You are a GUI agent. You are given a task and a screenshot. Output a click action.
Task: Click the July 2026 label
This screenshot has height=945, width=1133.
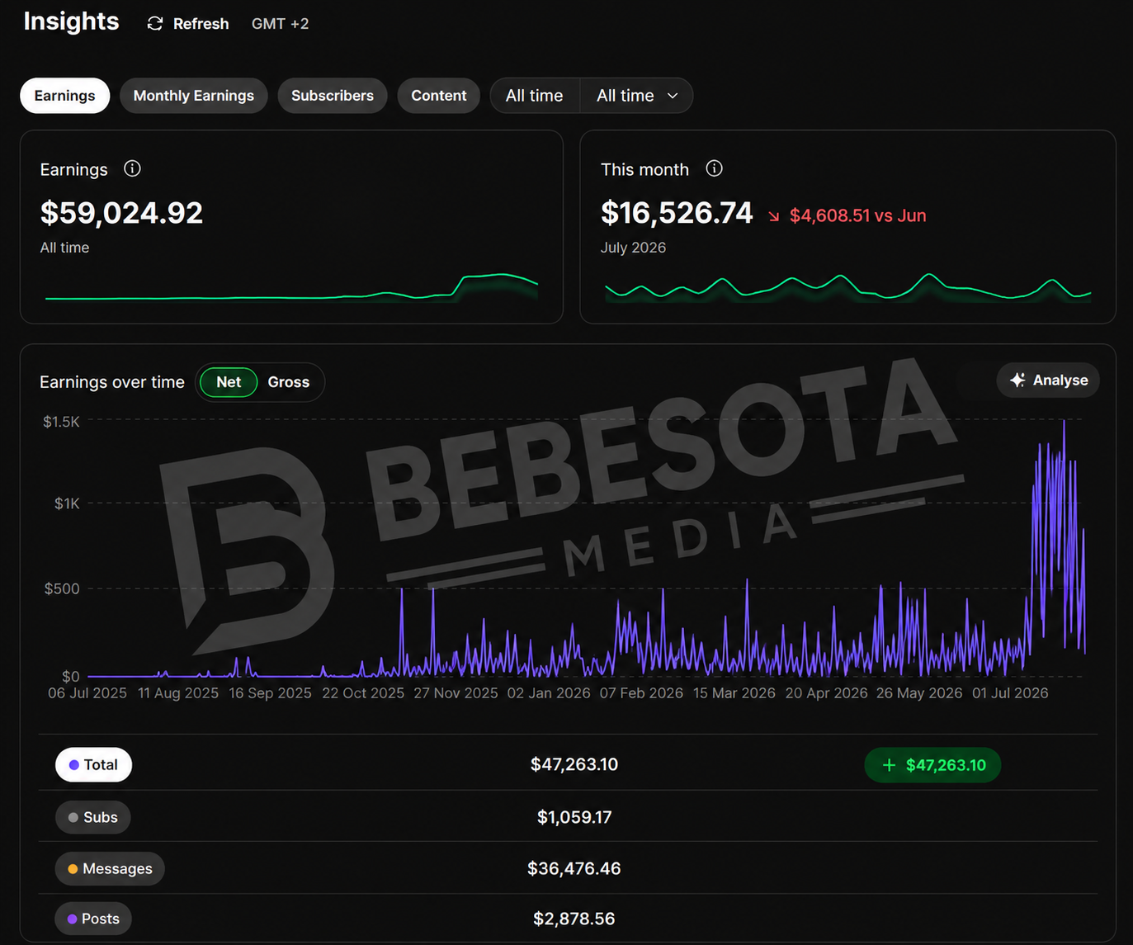[633, 248]
